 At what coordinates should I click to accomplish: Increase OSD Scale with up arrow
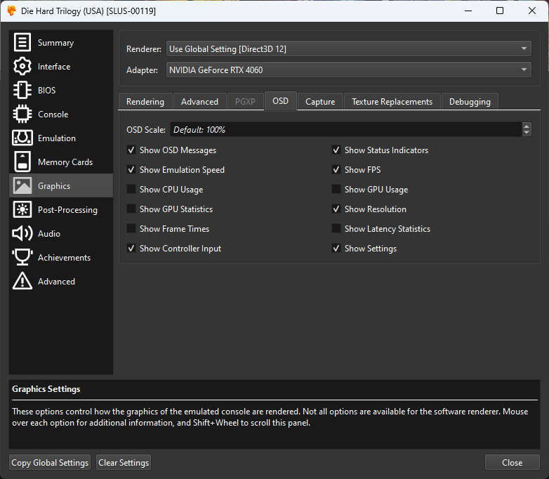(527, 126)
